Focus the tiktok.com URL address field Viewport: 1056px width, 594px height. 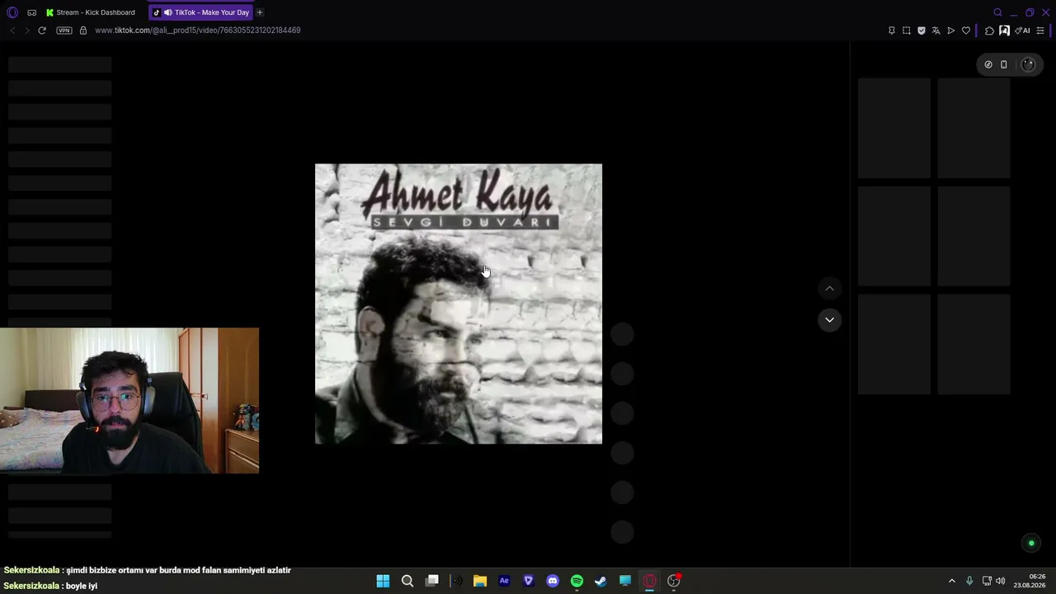click(198, 31)
